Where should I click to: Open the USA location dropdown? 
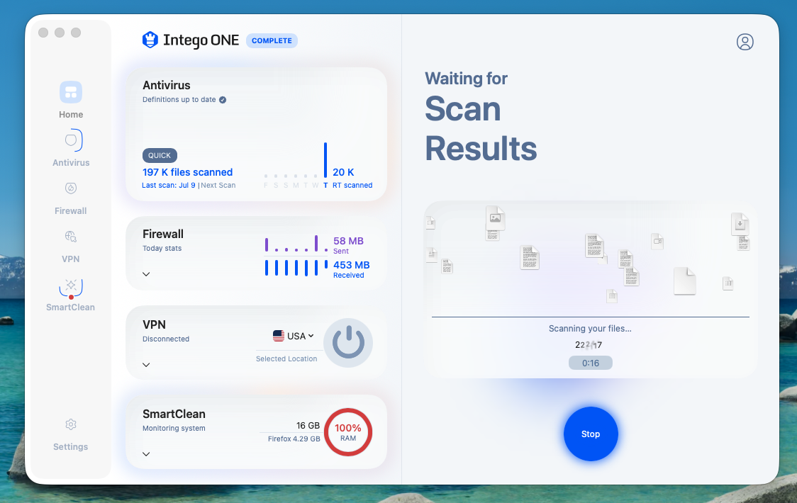(294, 336)
